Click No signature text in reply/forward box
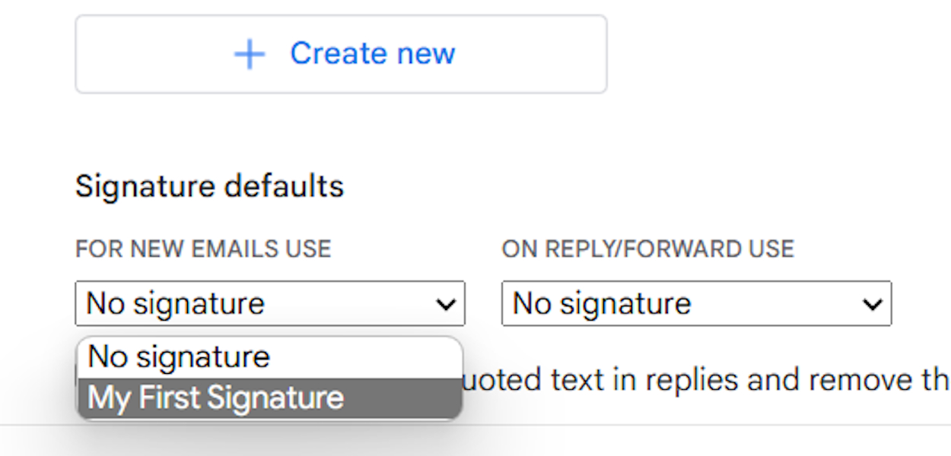951x456 pixels. (602, 304)
